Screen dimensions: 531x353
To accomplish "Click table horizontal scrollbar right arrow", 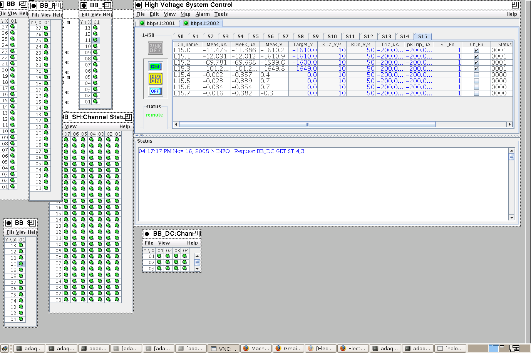I will coord(510,124).
